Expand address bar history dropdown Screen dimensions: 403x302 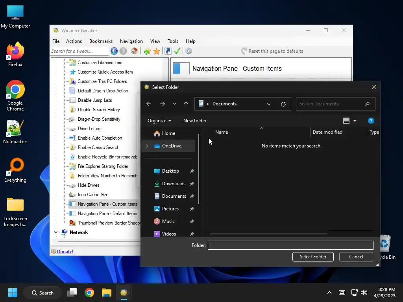pos(268,104)
